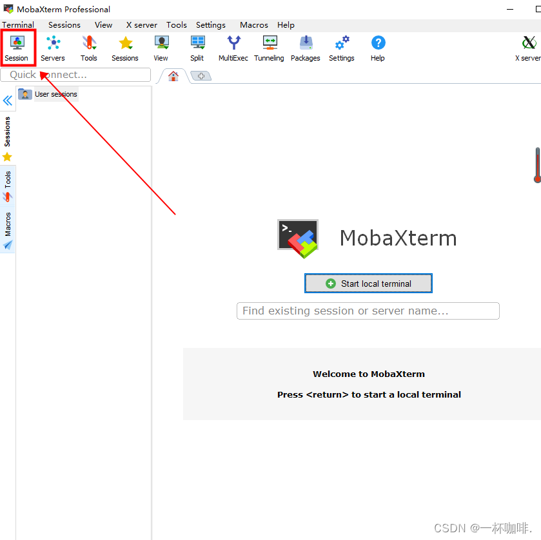The width and height of the screenshot is (541, 540).
Task: Open the Sessions menu
Action: click(x=64, y=25)
